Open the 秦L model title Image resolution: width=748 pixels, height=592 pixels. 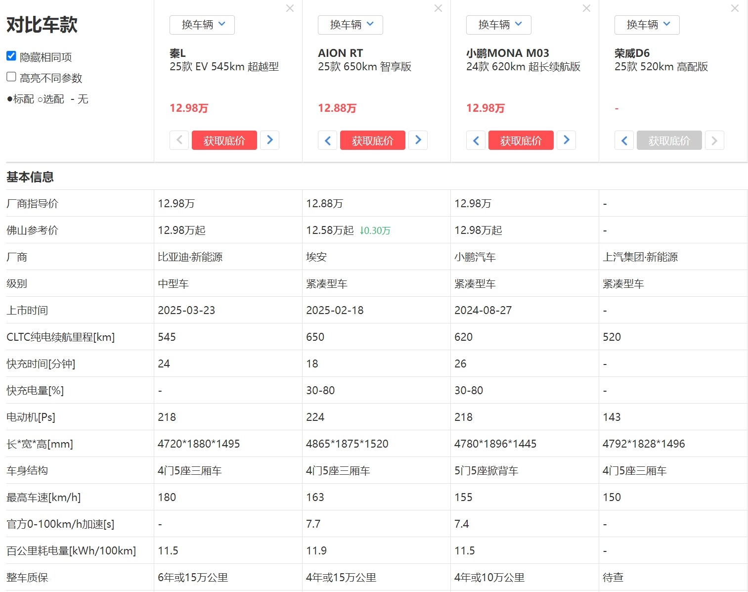coord(177,53)
